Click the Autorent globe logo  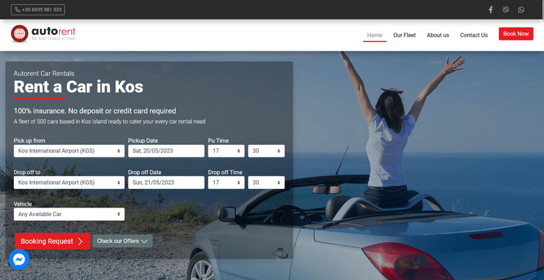[x=20, y=33]
